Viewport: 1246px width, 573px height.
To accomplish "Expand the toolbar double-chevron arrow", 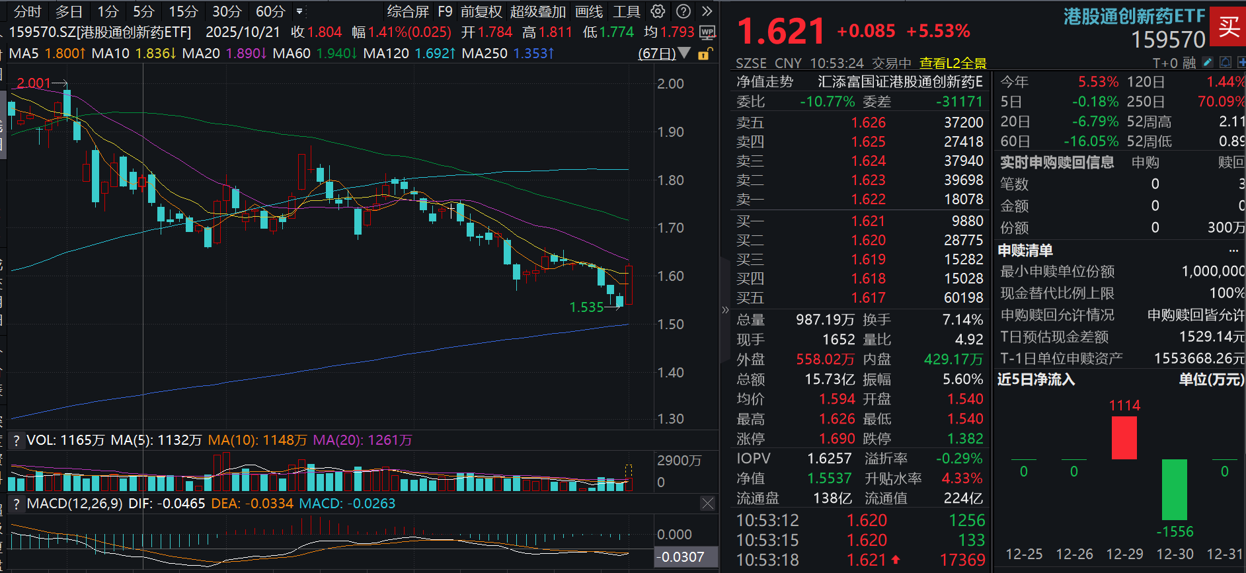I will (x=707, y=11).
